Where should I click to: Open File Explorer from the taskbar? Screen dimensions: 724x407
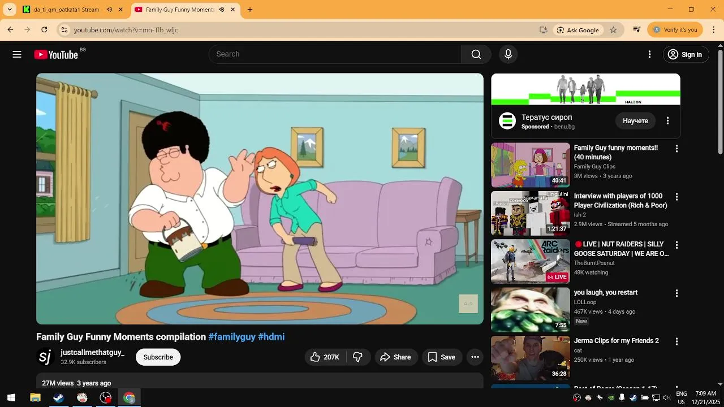click(x=35, y=398)
